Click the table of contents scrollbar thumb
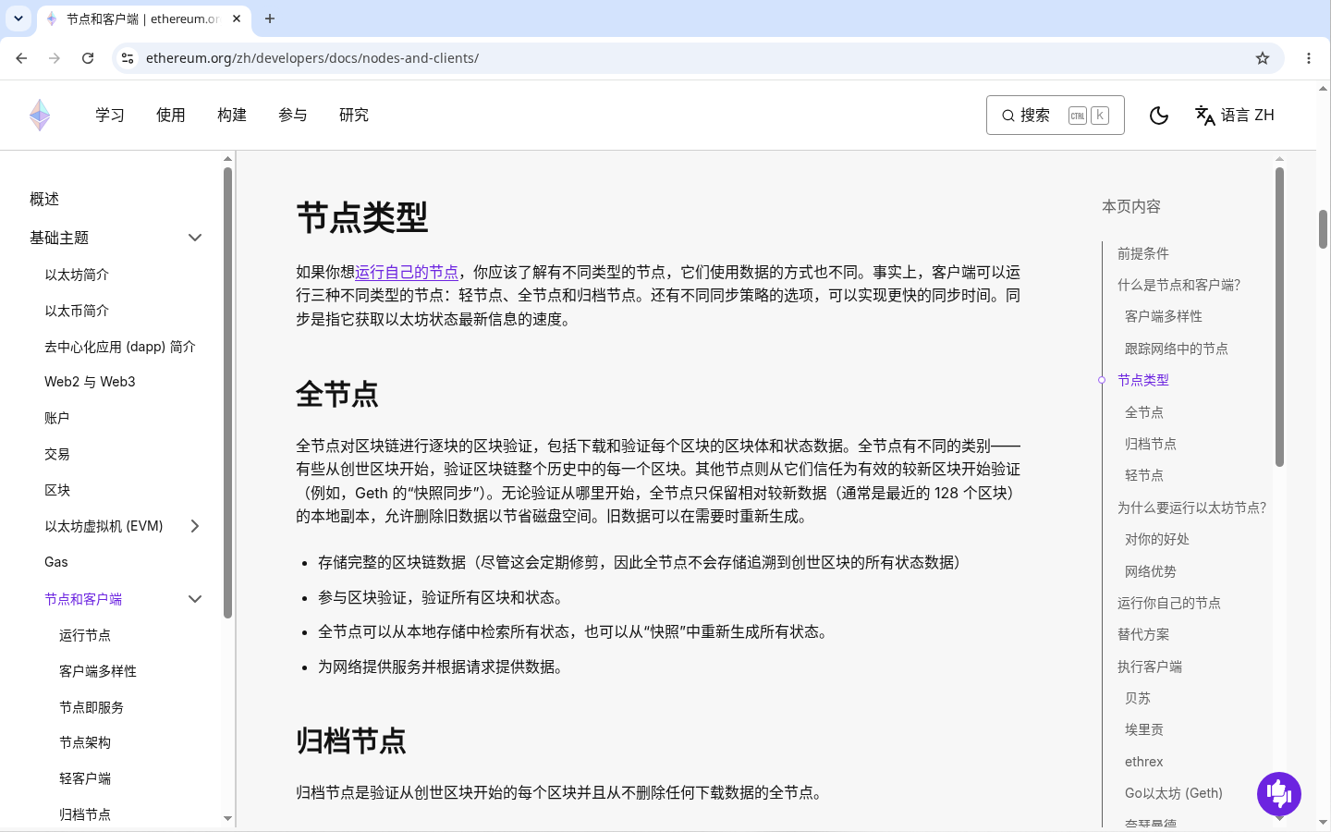 (x=1279, y=316)
